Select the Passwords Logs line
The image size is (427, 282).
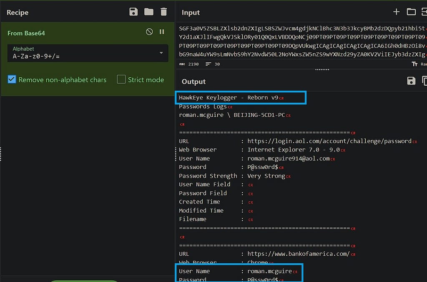pyautogui.click(x=203, y=106)
